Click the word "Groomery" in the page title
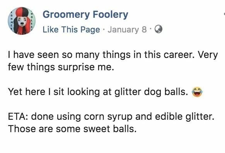 66,15
